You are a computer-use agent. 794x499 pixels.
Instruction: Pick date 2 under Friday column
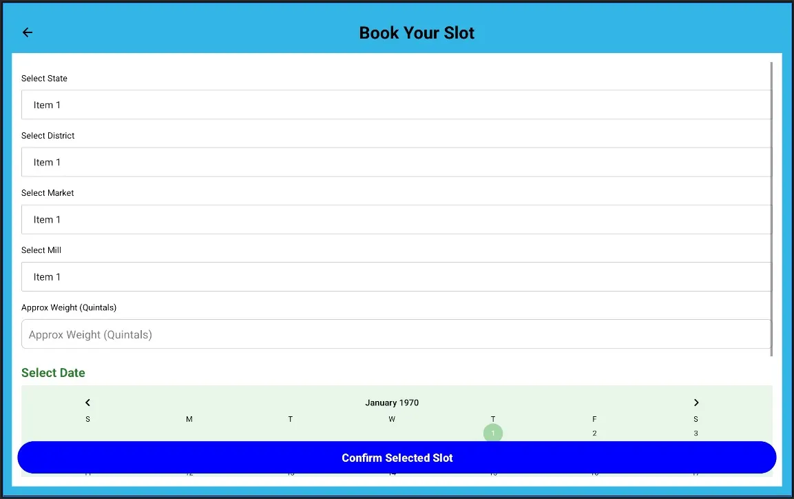(594, 433)
